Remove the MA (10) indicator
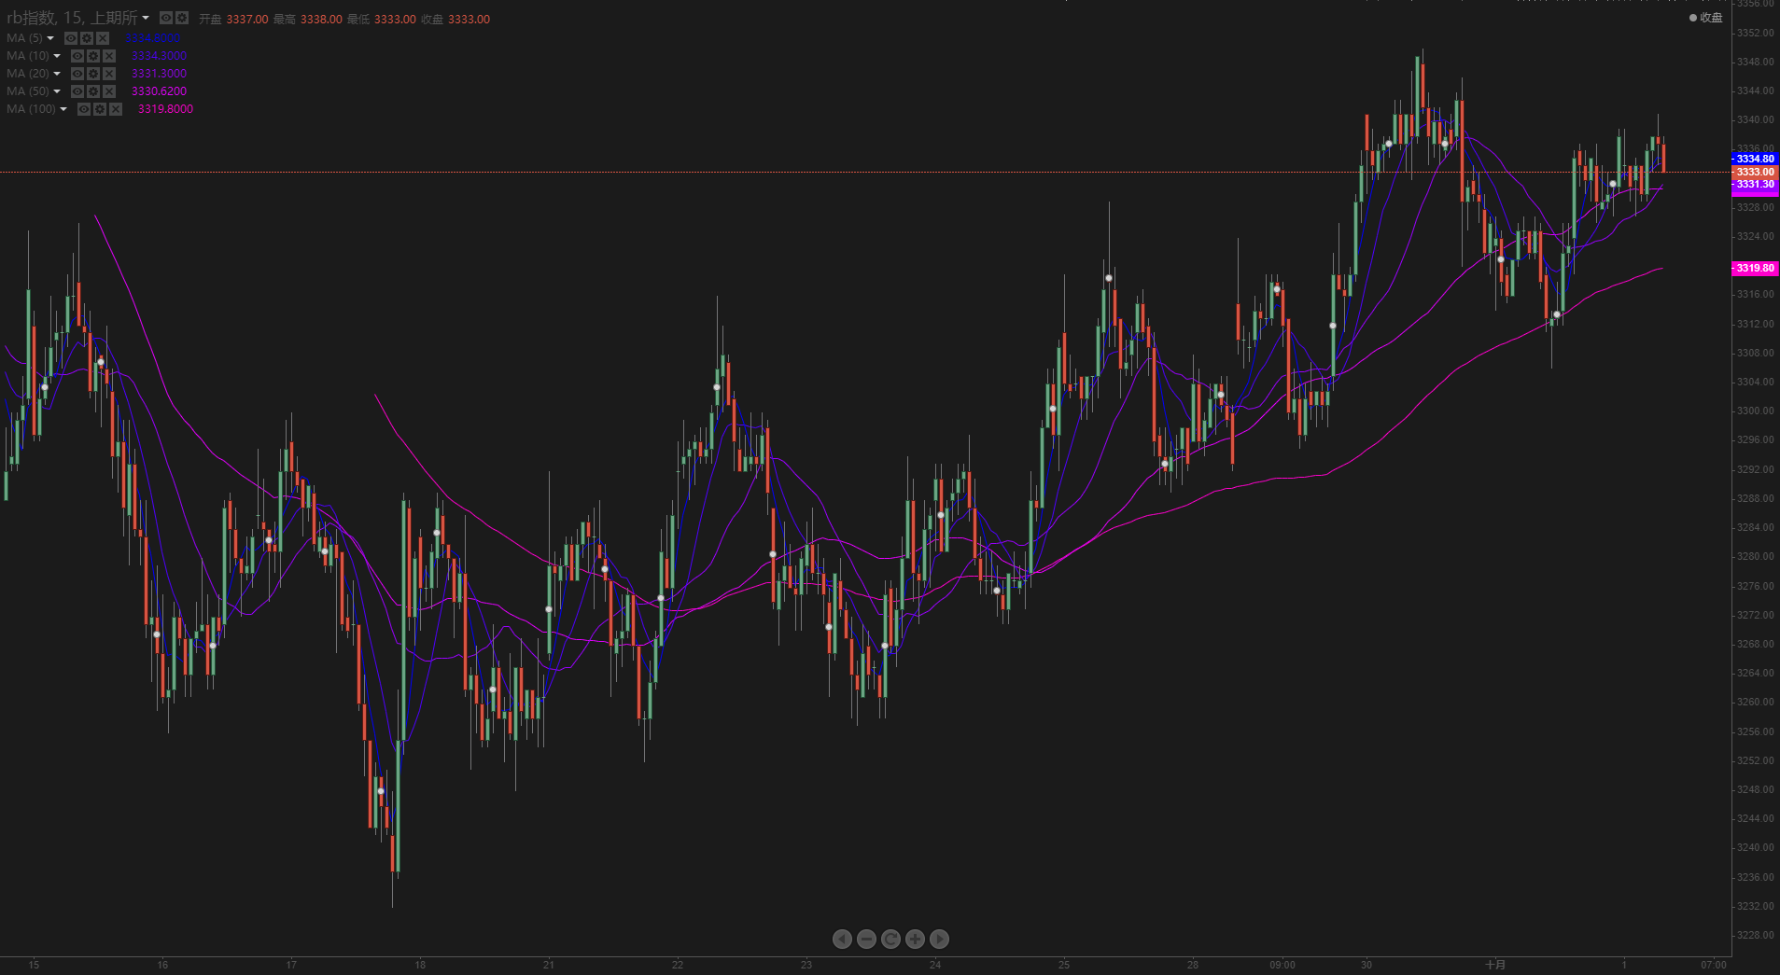This screenshot has width=1780, height=975. (109, 56)
